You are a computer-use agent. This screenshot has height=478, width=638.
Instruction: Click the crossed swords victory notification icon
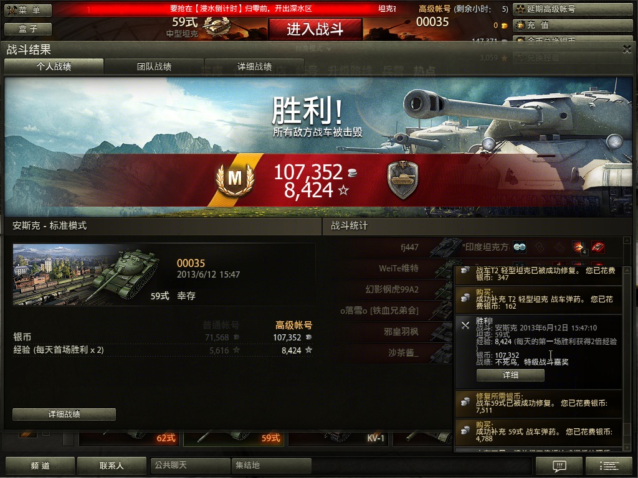(465, 325)
